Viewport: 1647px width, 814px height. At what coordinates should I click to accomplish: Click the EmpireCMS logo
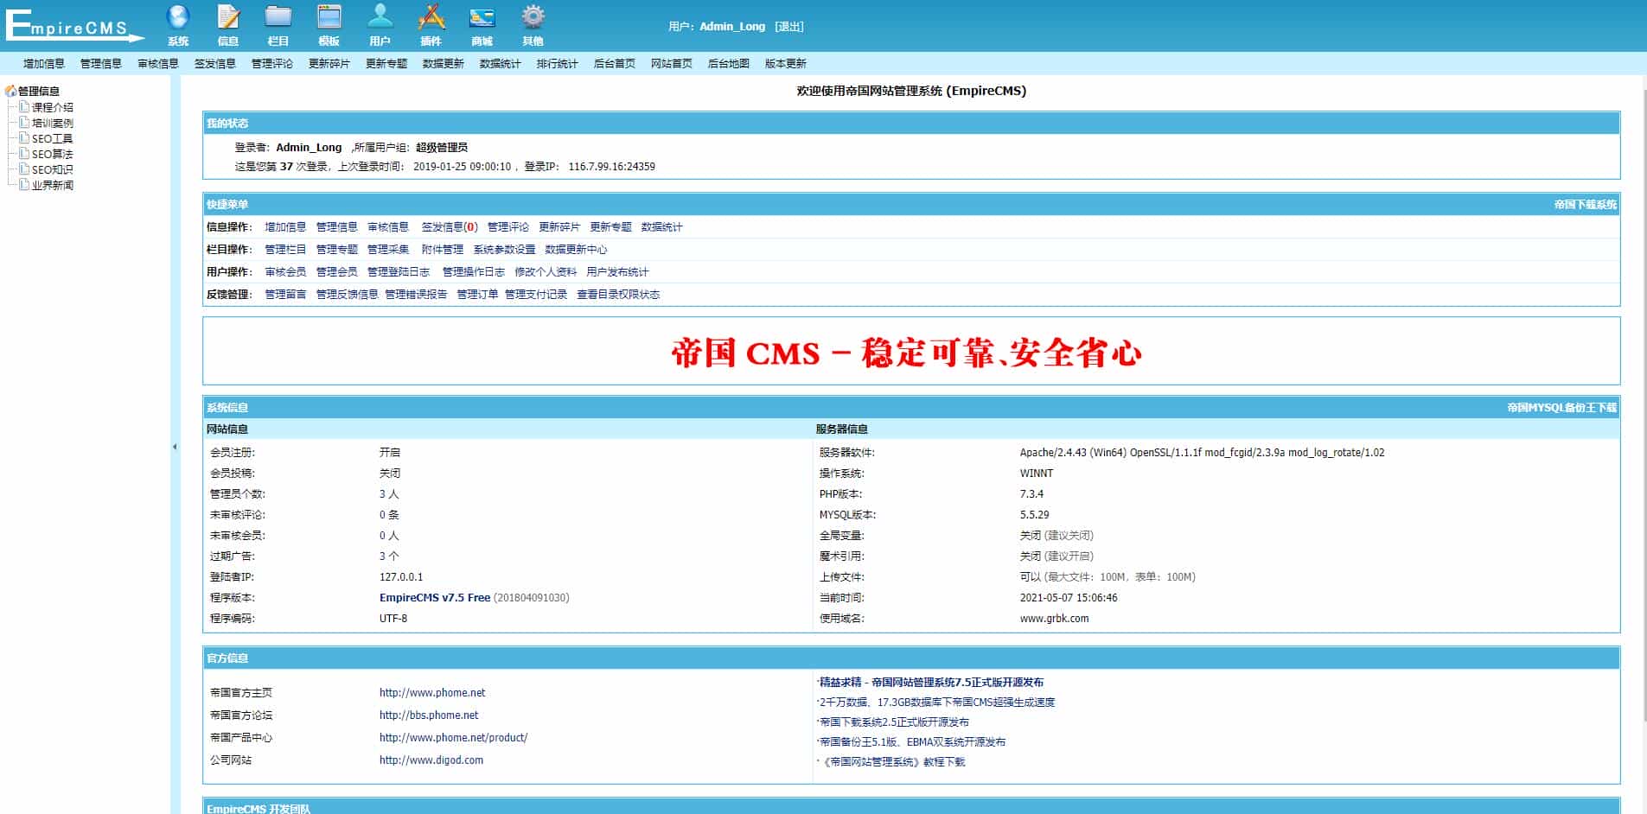coord(73,24)
